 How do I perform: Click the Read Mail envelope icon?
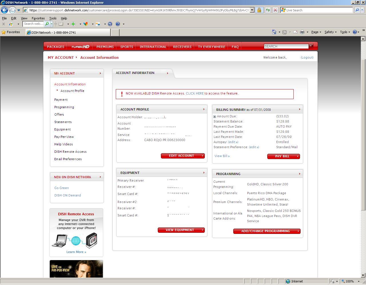click(295, 32)
